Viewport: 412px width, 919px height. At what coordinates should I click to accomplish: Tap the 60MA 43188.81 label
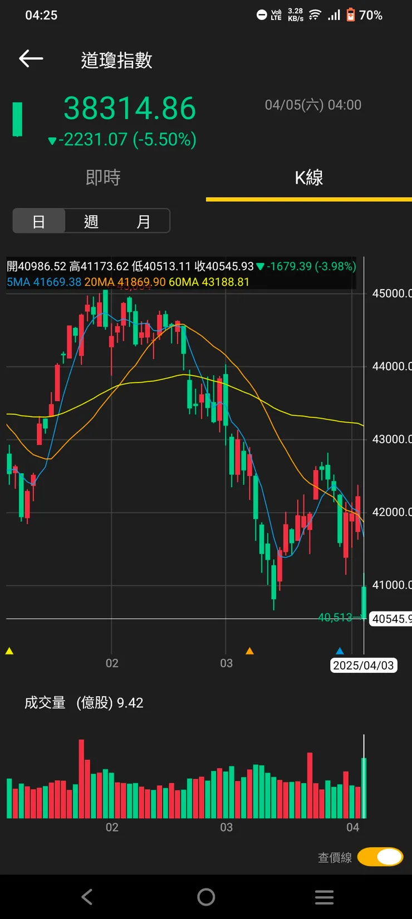(209, 282)
